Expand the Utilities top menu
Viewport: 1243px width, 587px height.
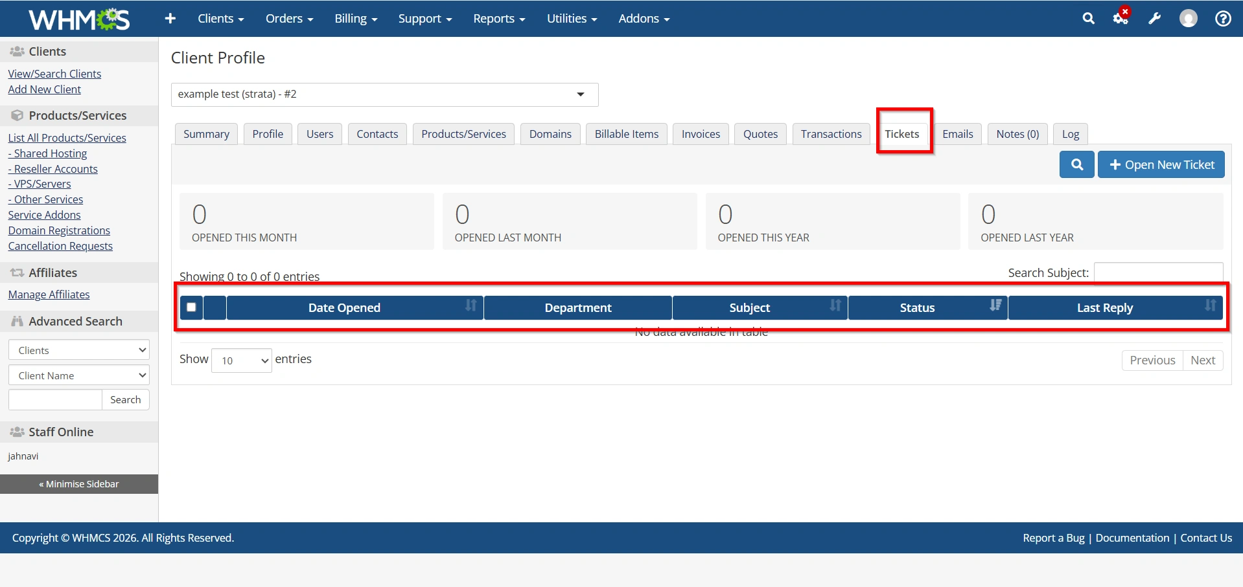[x=572, y=19]
